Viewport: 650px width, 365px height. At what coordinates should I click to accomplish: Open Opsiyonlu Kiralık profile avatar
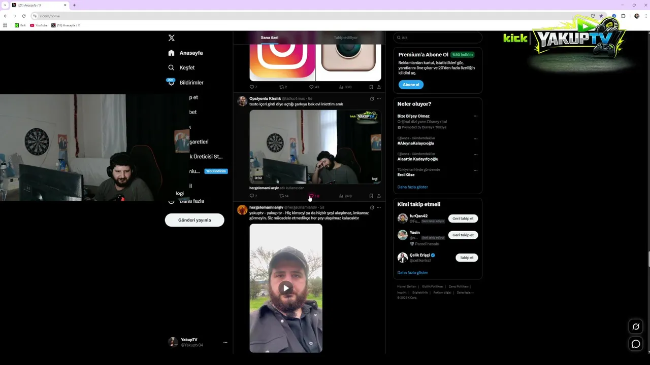pos(242,101)
